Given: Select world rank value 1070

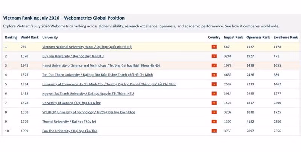Looking at the screenshot, I should pos(24,56).
